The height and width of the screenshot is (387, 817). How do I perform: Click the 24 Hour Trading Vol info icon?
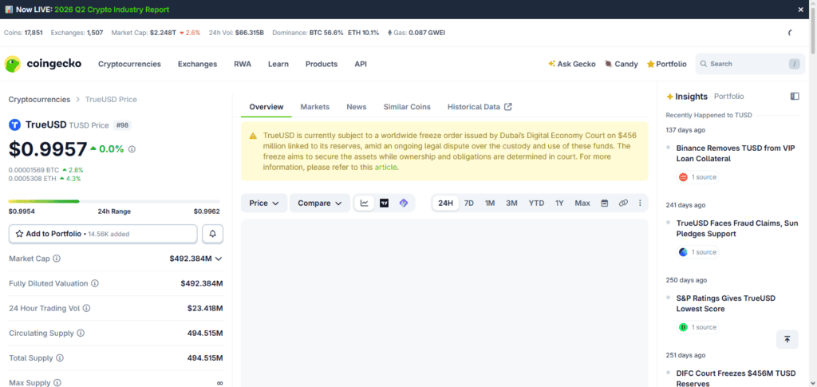(86, 308)
